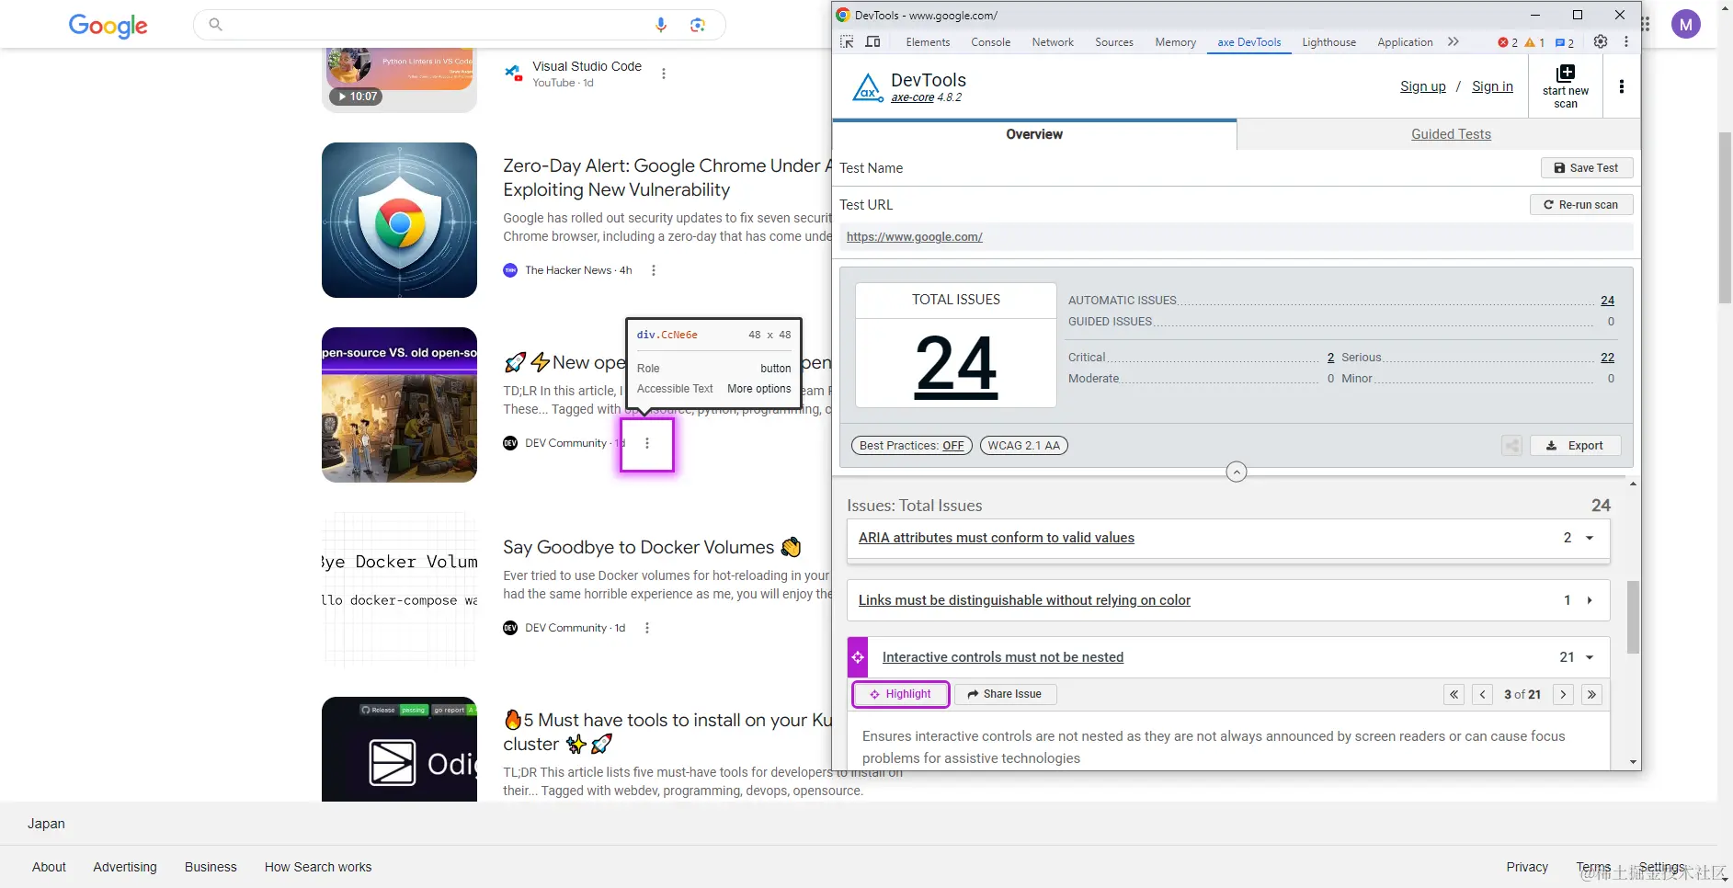The height and width of the screenshot is (888, 1733).
Task: Click the Sign in link
Action: coord(1492,86)
